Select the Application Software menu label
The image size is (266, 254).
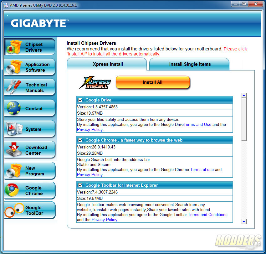coord(37,67)
